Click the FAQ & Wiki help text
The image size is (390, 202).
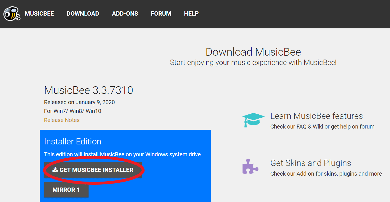point(322,127)
